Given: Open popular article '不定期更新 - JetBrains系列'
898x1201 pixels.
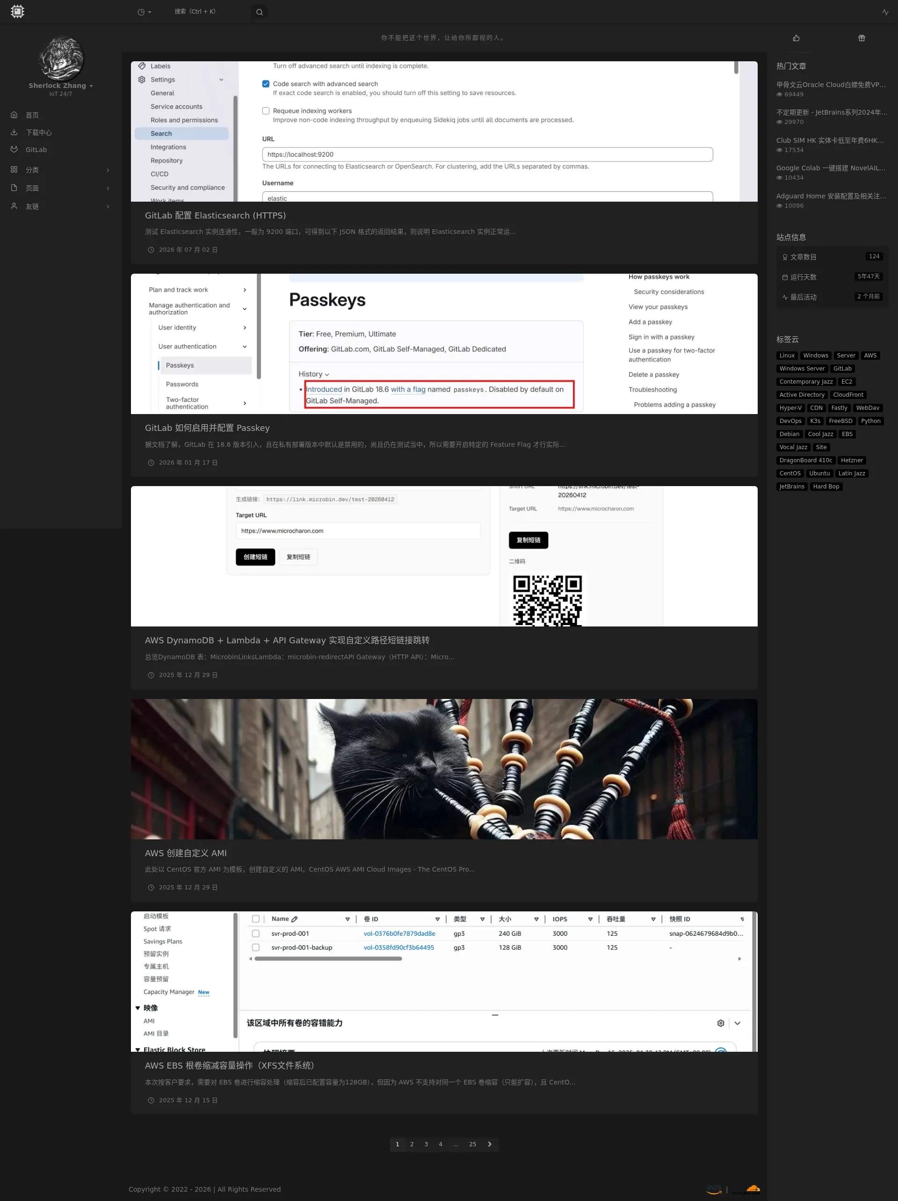Looking at the screenshot, I should coord(832,112).
